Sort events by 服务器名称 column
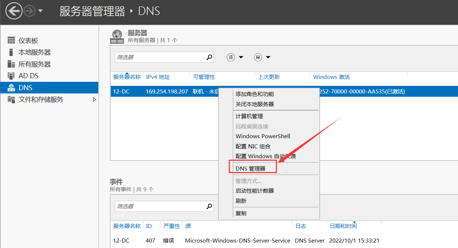Screen dimensions: 458x248 click(127, 226)
